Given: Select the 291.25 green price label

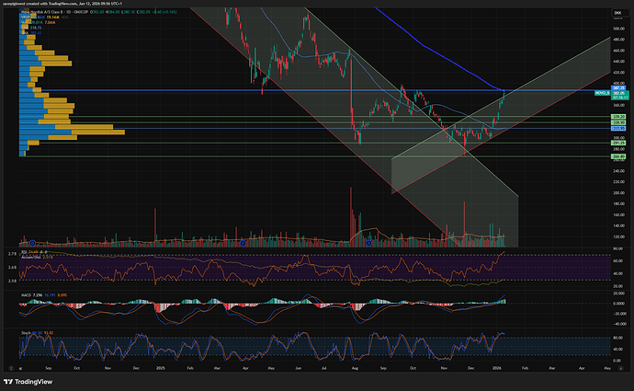Looking at the screenshot, I should (x=618, y=144).
